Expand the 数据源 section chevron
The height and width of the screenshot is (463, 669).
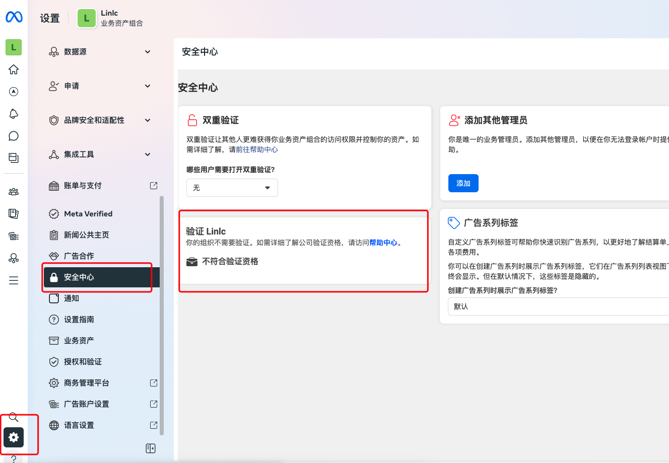pyautogui.click(x=148, y=52)
